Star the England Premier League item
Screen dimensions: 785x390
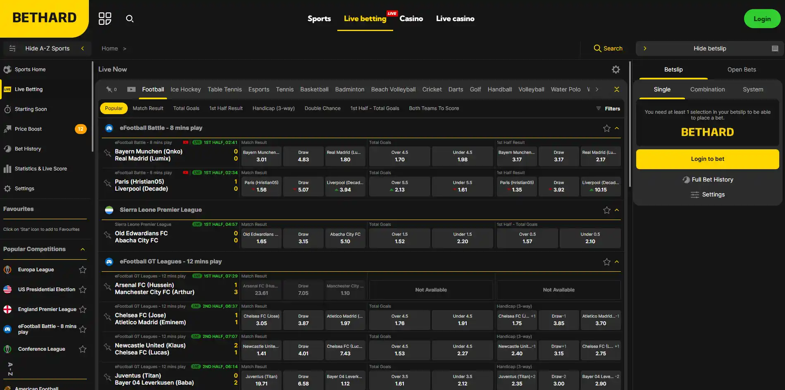coord(83,309)
